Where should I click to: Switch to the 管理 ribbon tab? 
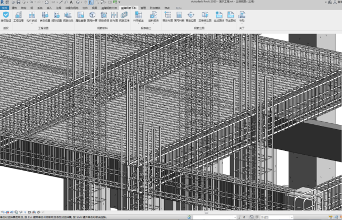[142, 8]
